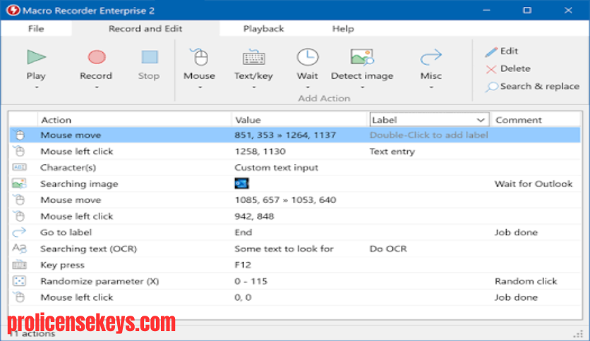Expand the Detect image dropdown arrow

coord(362,87)
